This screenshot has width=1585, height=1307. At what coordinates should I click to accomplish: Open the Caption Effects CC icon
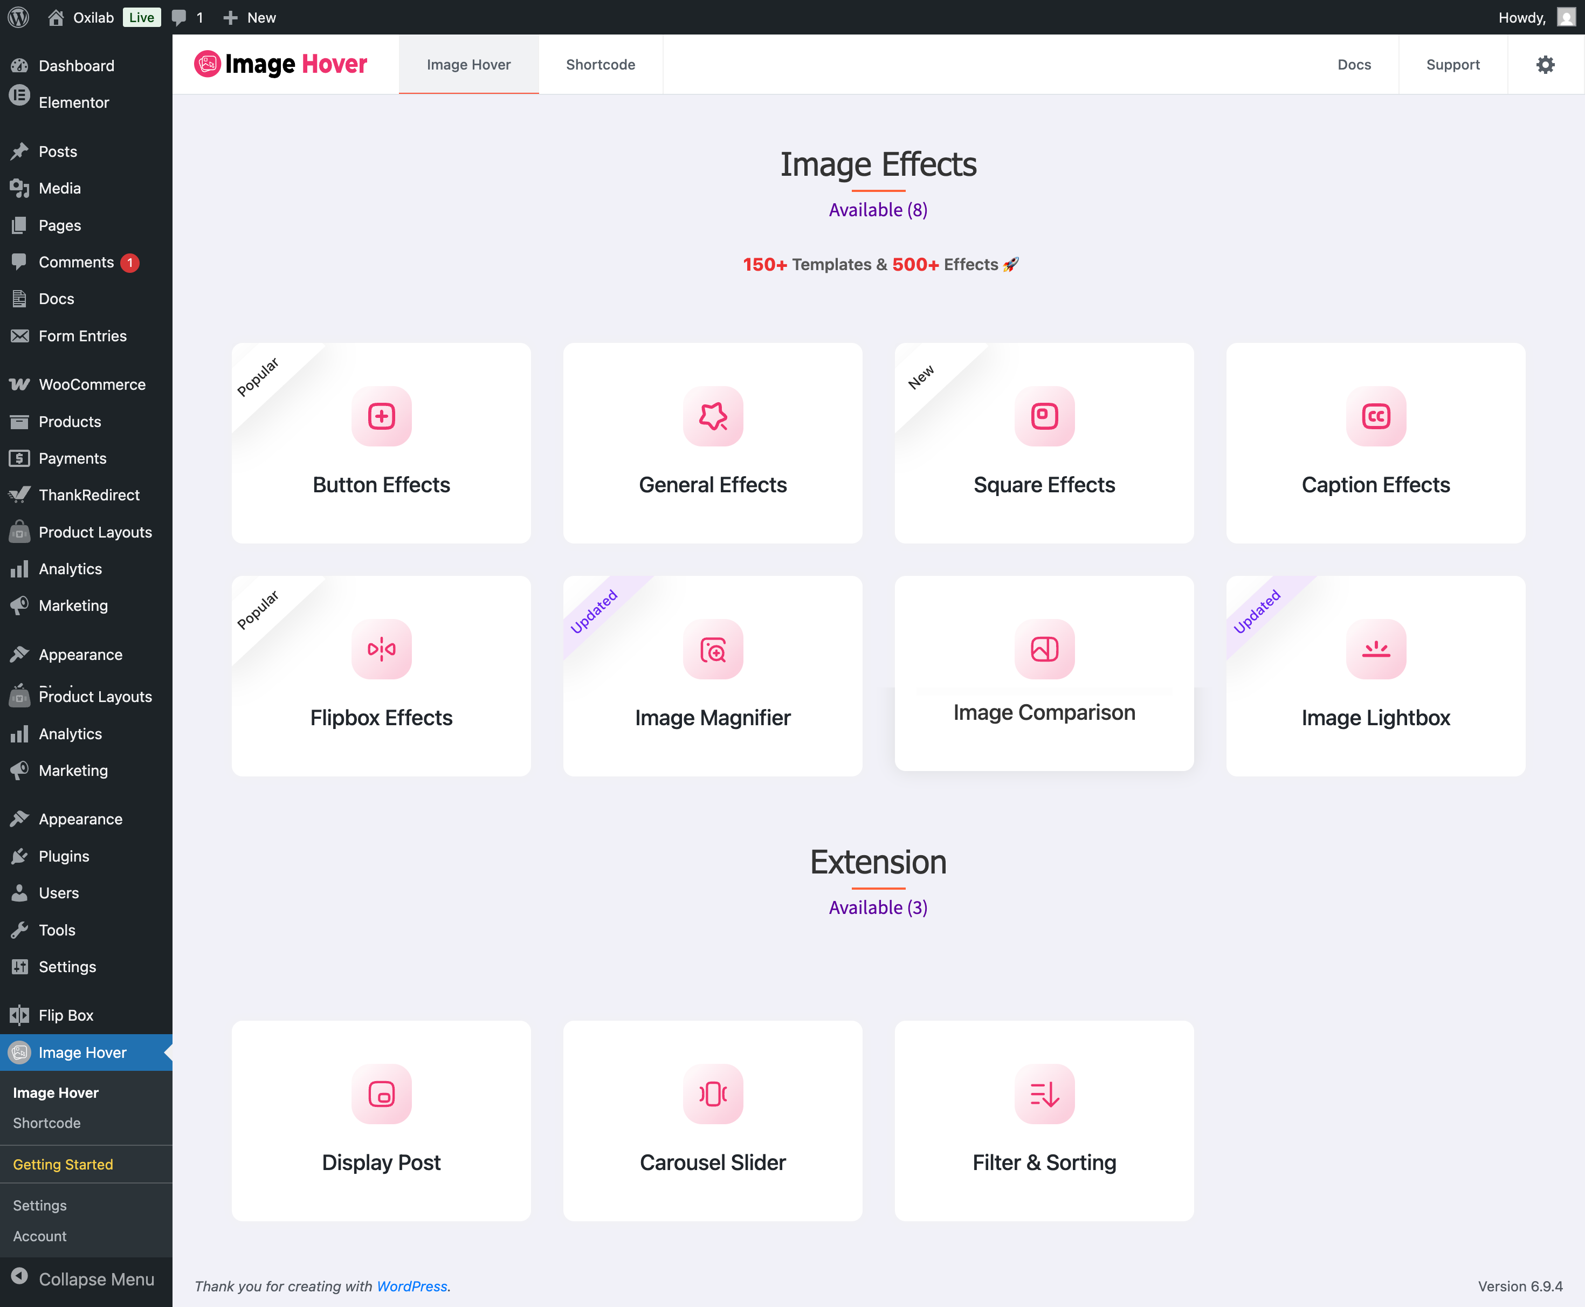[x=1376, y=416]
